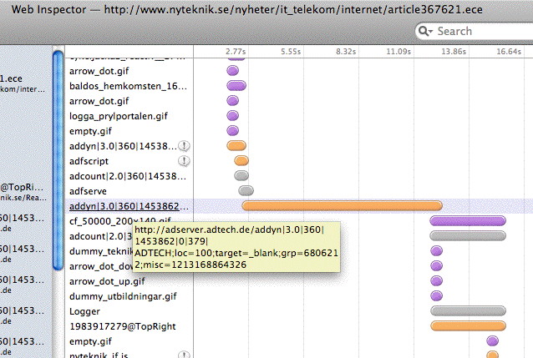Select the dummy_utbildningar.gif resource
Screen dimensions: 533x358
pyautogui.click(x=123, y=296)
